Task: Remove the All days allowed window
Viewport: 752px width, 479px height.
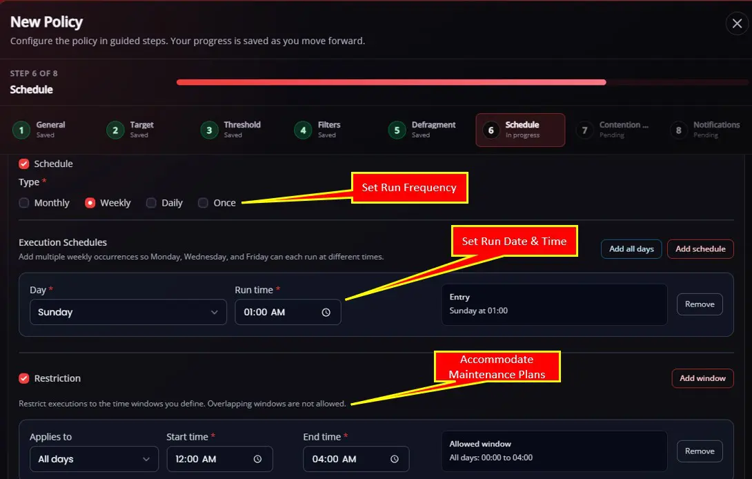Action: pos(700,451)
